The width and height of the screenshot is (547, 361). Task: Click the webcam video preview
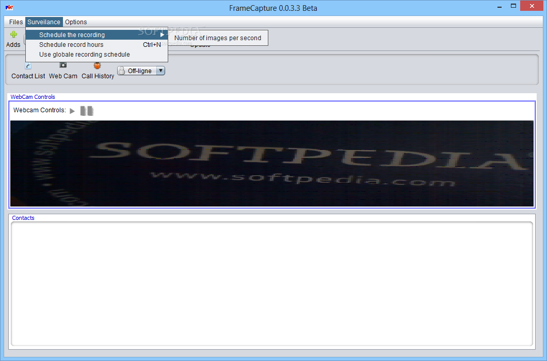tap(272, 163)
